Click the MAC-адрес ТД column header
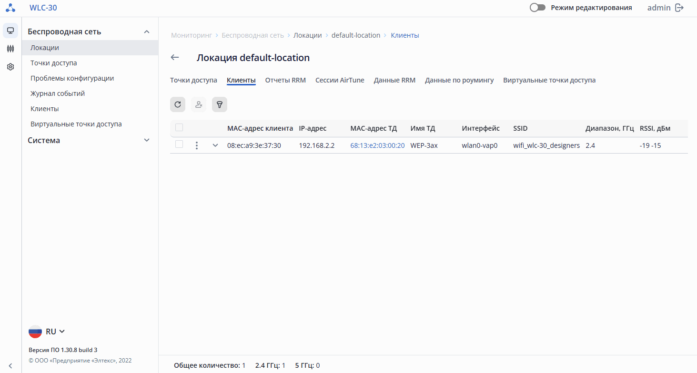Viewport: 697px width, 373px height. tap(374, 128)
